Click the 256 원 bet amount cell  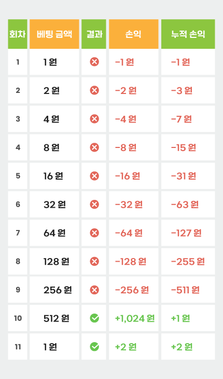tap(54, 290)
